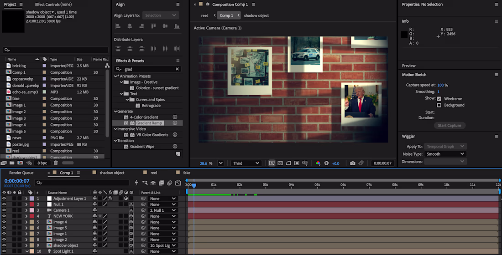Screen dimensions: 502x255
Task: Click info icon beside Gradient Ramp effect
Action: (x=175, y=123)
